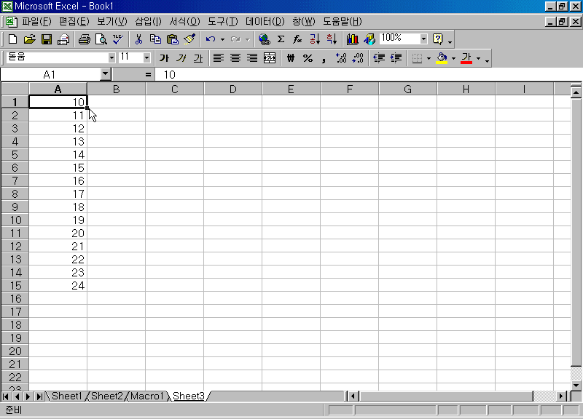Image resolution: width=583 pixels, height=419 pixels.
Task: Open the 서식(O) menu
Action: point(184,22)
